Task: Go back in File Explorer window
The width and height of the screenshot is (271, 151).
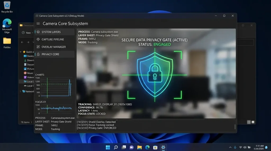Action: click(22, 42)
